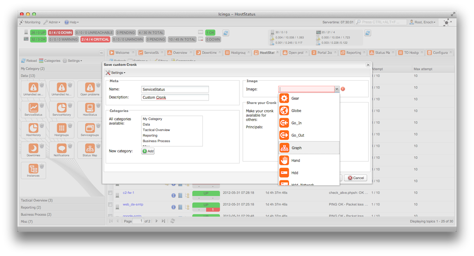Select the Gear image icon
Screen dimensions: 474x256
tap(295, 99)
